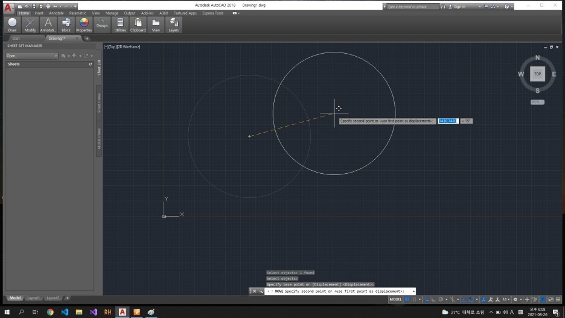Click the Clean Screen icon in status bar

[x=551, y=299]
